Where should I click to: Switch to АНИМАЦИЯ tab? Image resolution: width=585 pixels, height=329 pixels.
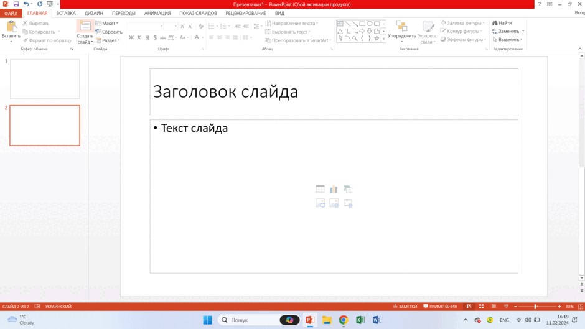click(x=157, y=13)
